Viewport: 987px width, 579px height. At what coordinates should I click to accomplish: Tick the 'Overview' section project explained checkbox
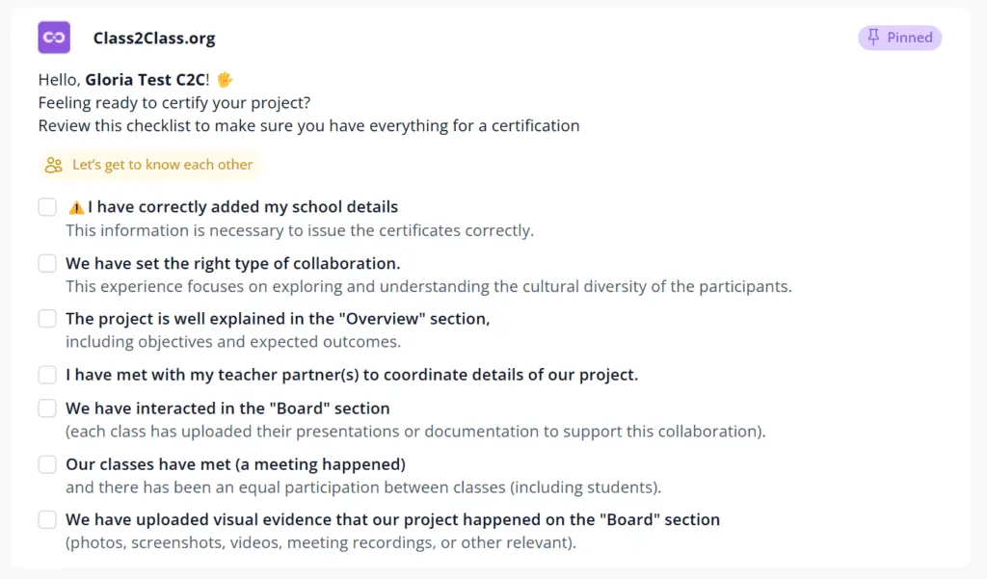pyautogui.click(x=47, y=319)
